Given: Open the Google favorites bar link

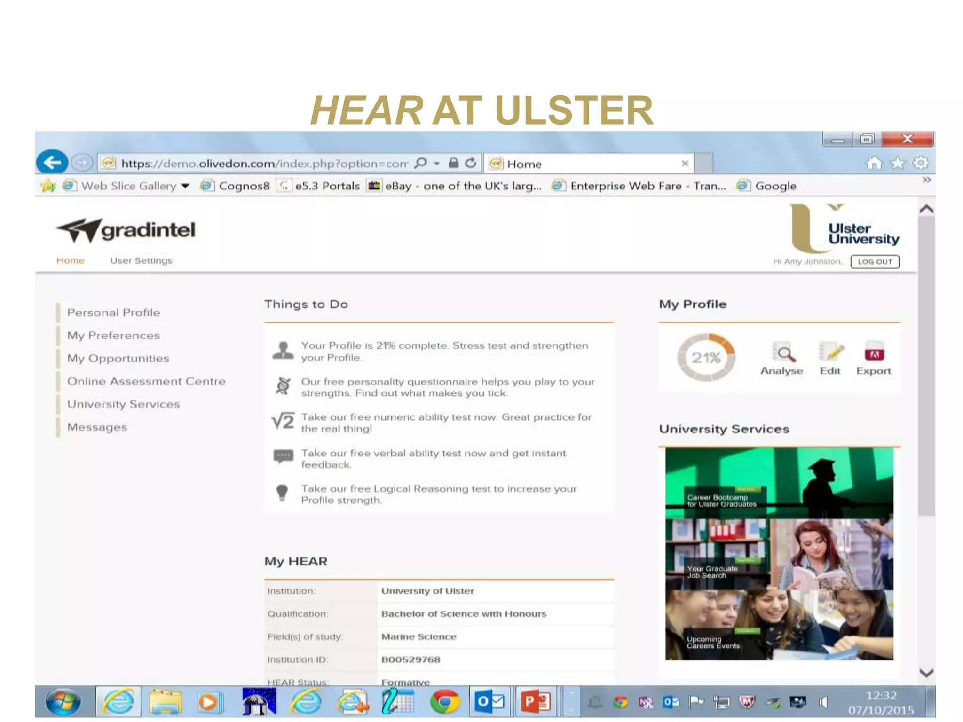Looking at the screenshot, I should 766,186.
